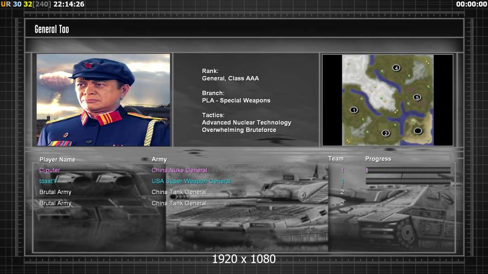Select the toast player name row

click(x=48, y=181)
